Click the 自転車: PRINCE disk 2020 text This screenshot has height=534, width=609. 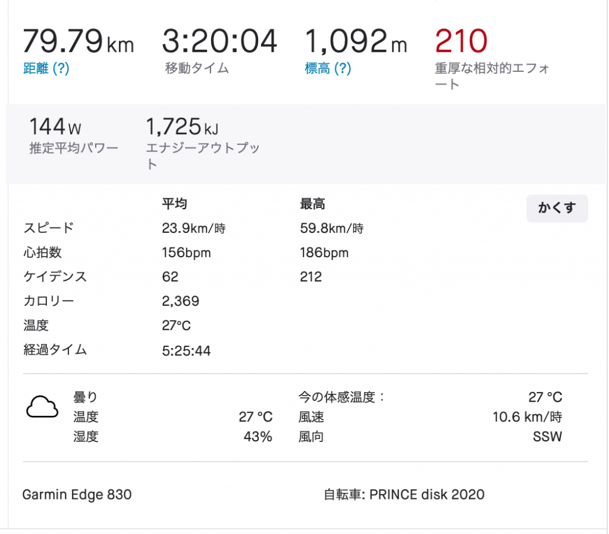(x=404, y=494)
